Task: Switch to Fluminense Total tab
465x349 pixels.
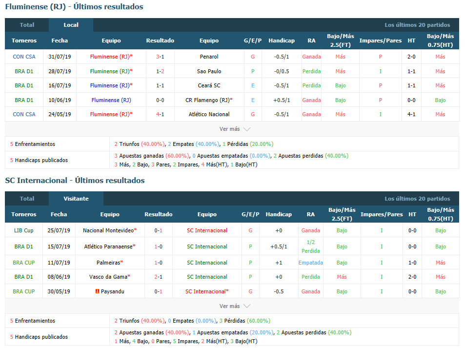Action: point(27,25)
